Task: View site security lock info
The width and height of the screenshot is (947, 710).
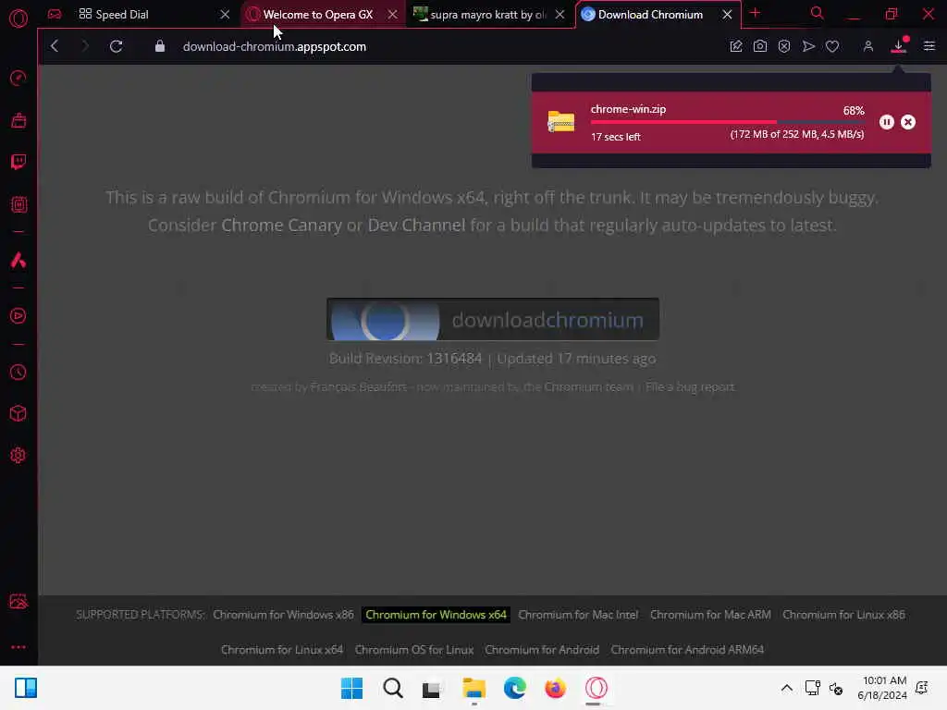Action: [159, 46]
